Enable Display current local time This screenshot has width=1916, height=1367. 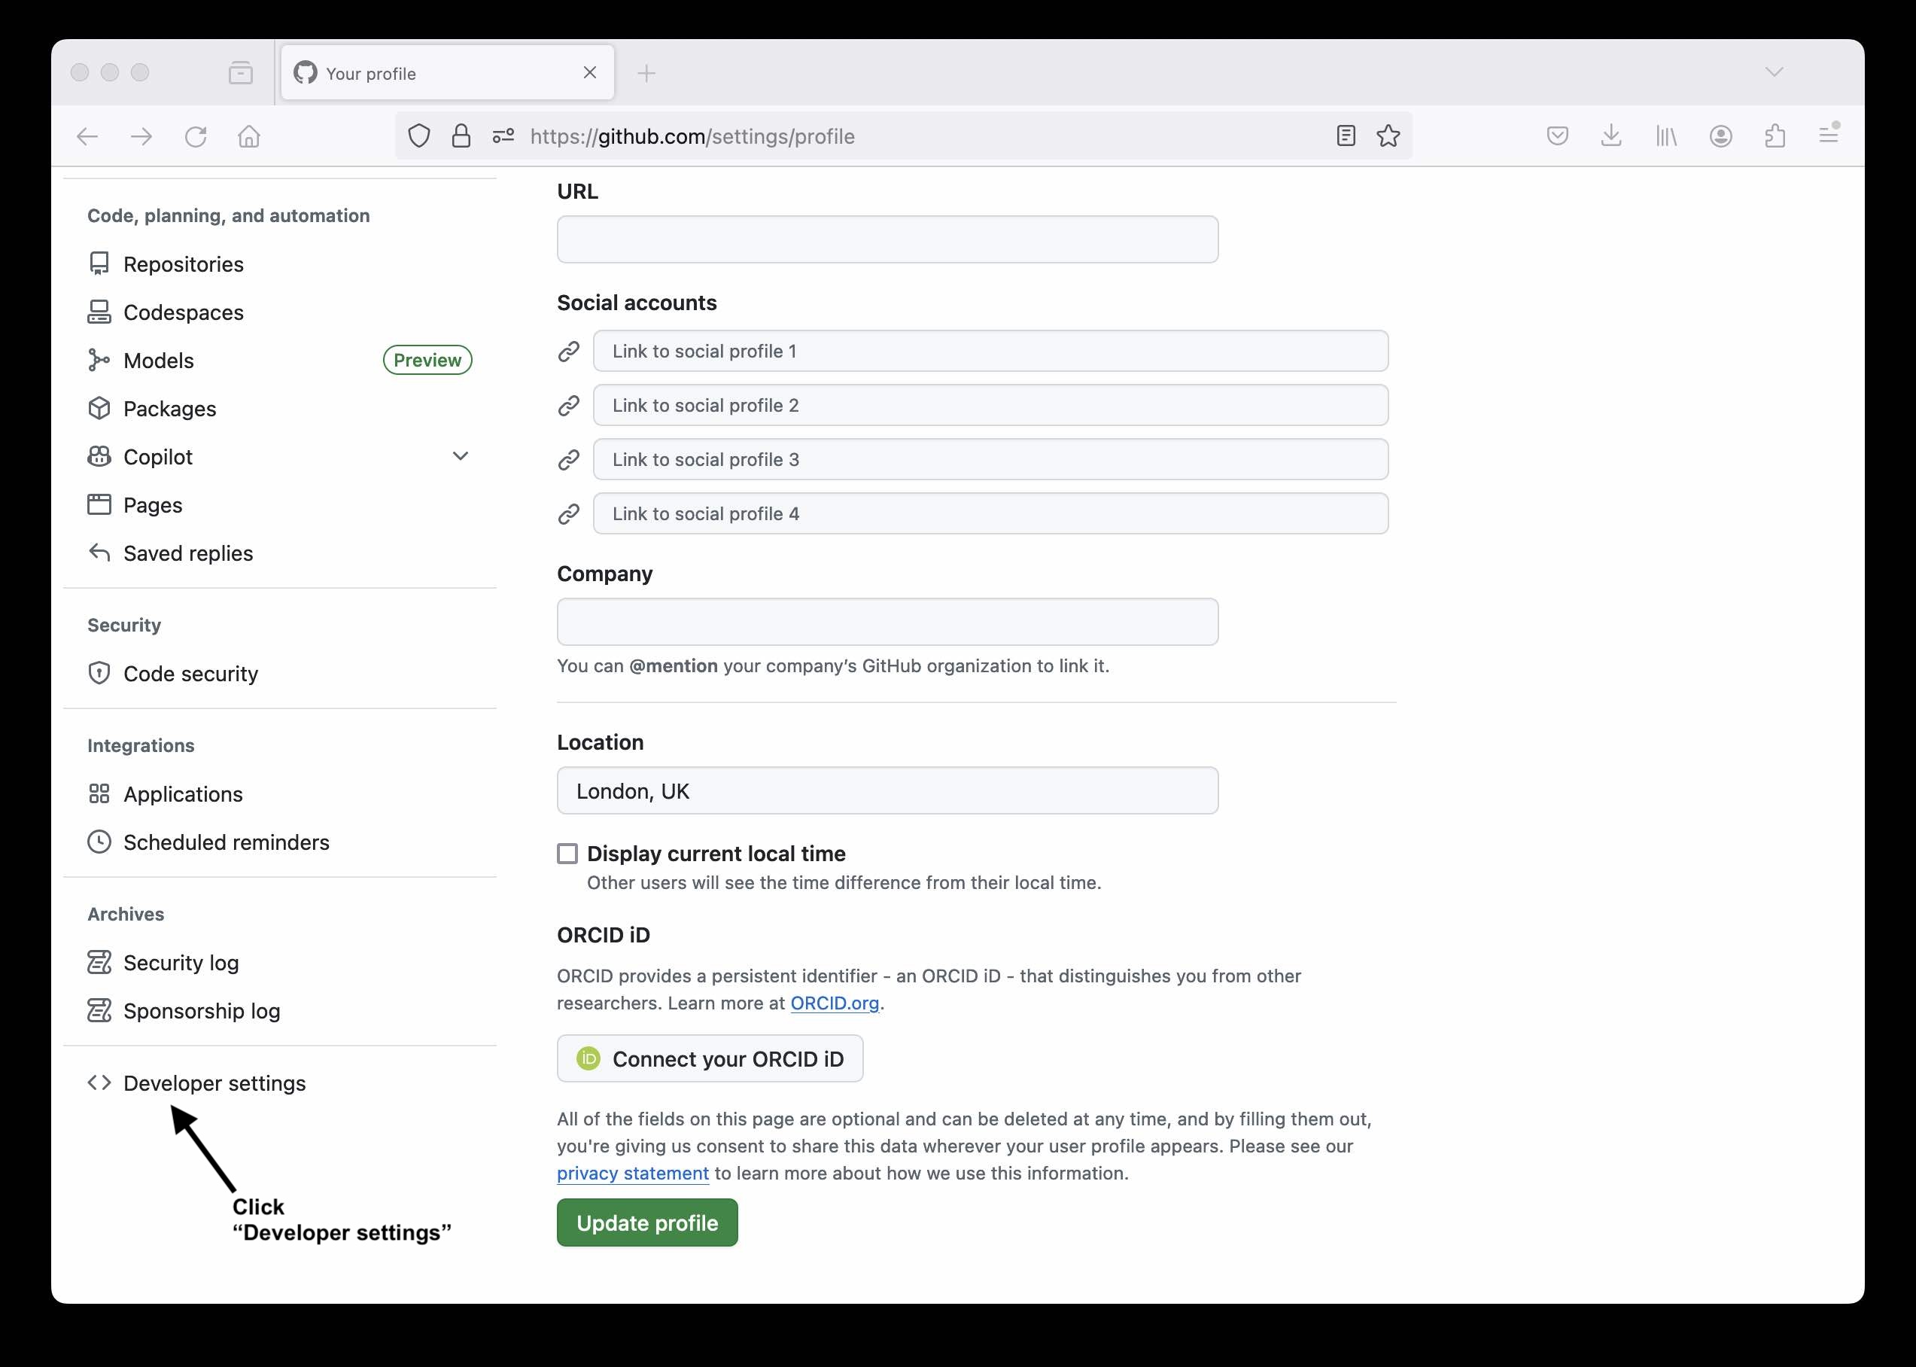[x=567, y=853]
